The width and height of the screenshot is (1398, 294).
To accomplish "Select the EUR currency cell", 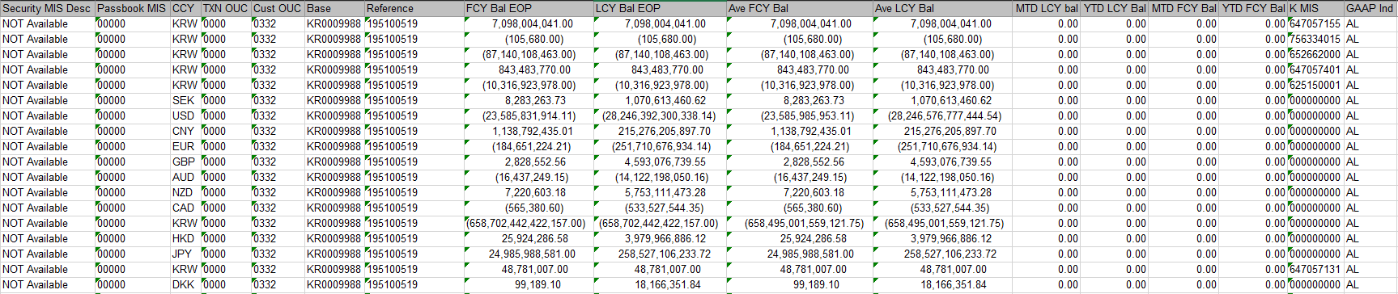I will pyautogui.click(x=185, y=147).
